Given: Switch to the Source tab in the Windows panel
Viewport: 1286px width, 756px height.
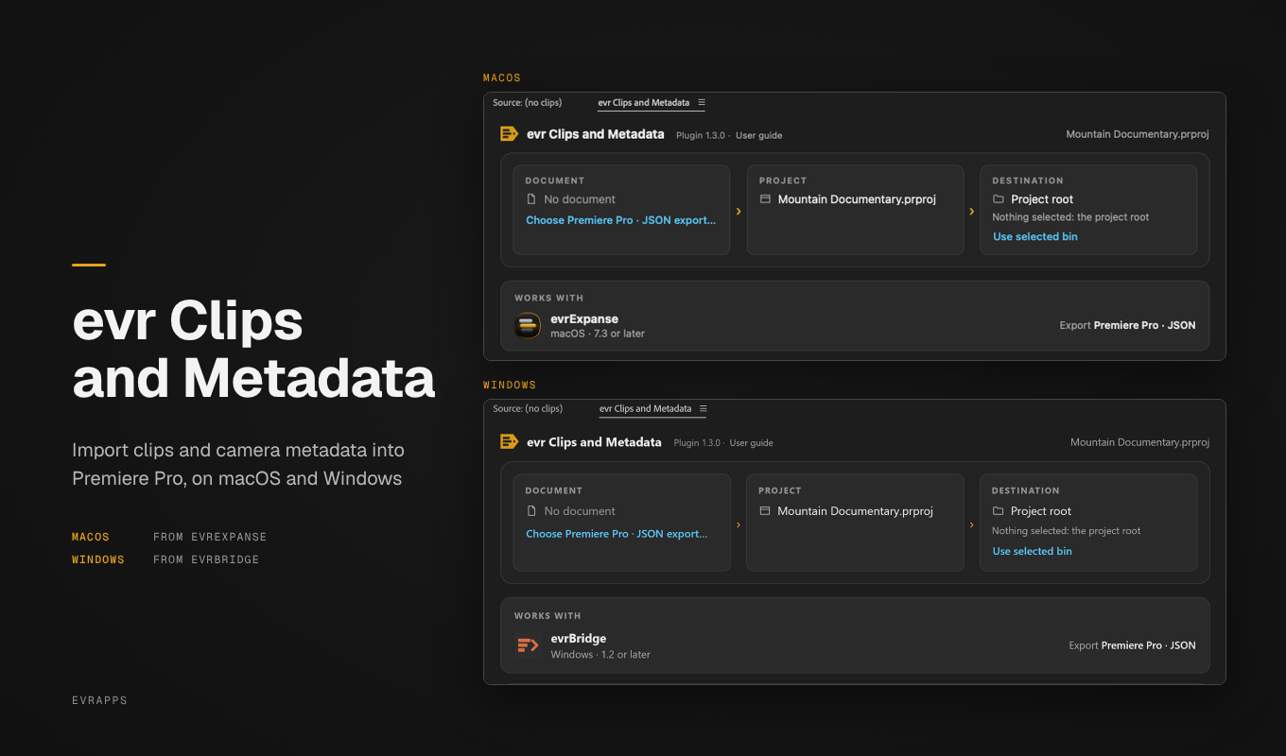Looking at the screenshot, I should pyautogui.click(x=528, y=409).
